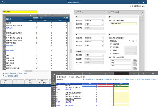Viewport: 158px width, 107px height.
Task: Select grid column header B in the 予算実績 table
Action: coord(45,15)
